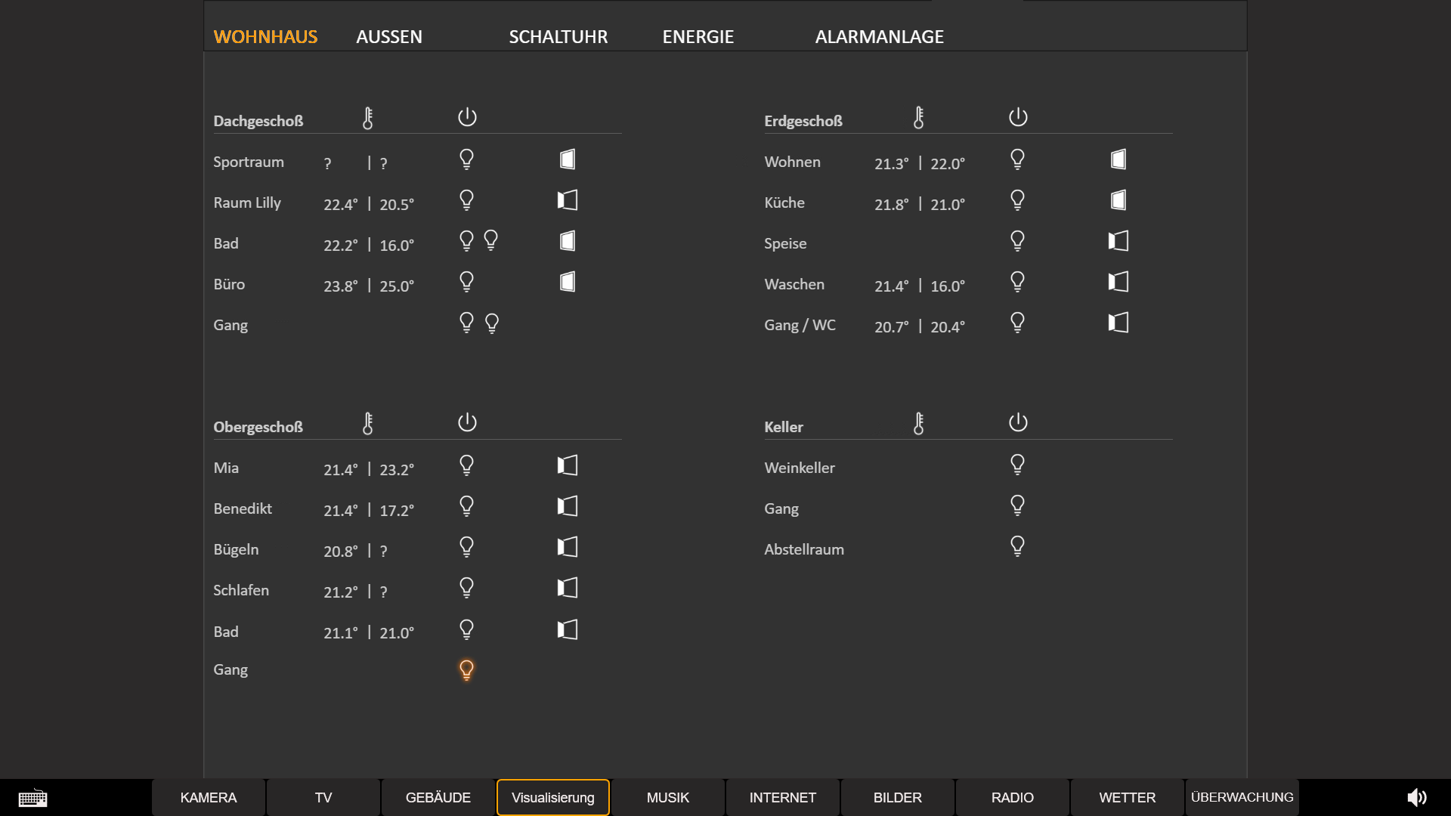Click the Sportraum window shutter icon
This screenshot has width=1451, height=816.
[568, 159]
